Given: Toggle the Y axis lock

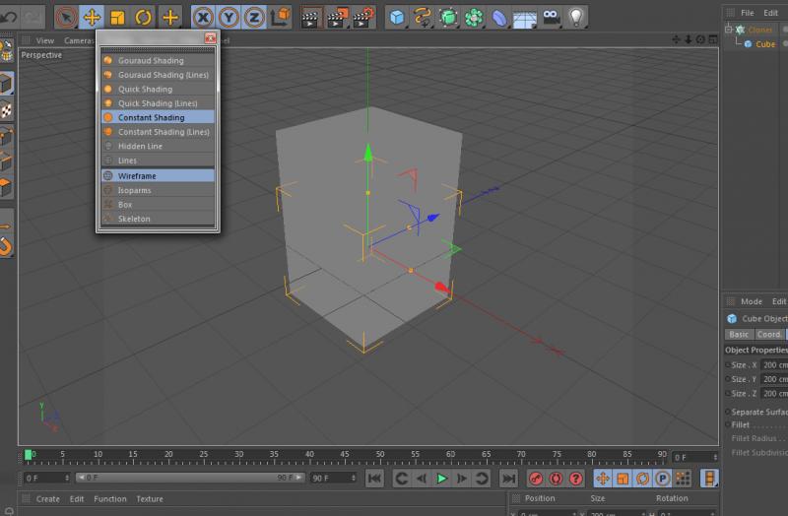Looking at the screenshot, I should tap(230, 17).
